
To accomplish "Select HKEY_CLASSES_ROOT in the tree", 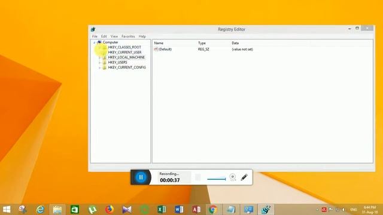I will click(x=124, y=47).
